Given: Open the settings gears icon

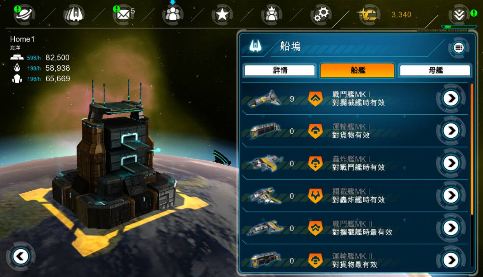Looking at the screenshot, I should (x=321, y=14).
